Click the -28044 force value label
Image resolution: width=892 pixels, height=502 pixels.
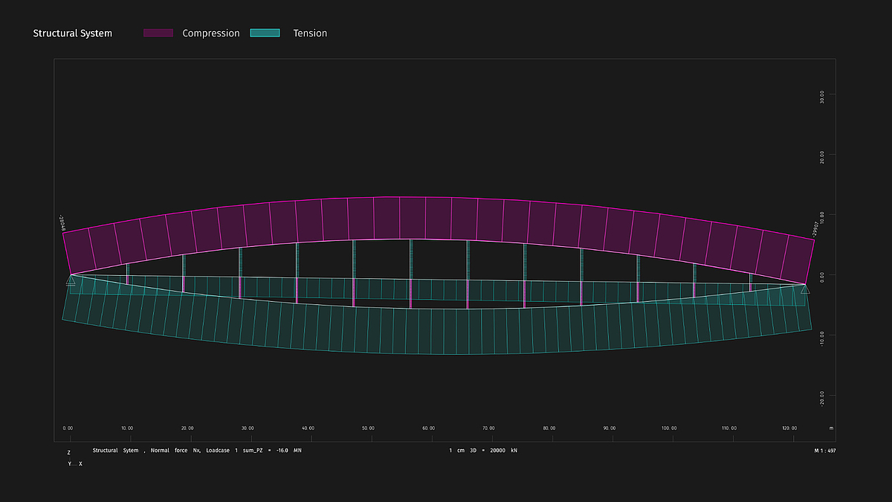coord(62,223)
